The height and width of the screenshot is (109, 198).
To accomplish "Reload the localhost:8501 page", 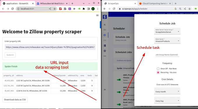I will pos(13,9).
